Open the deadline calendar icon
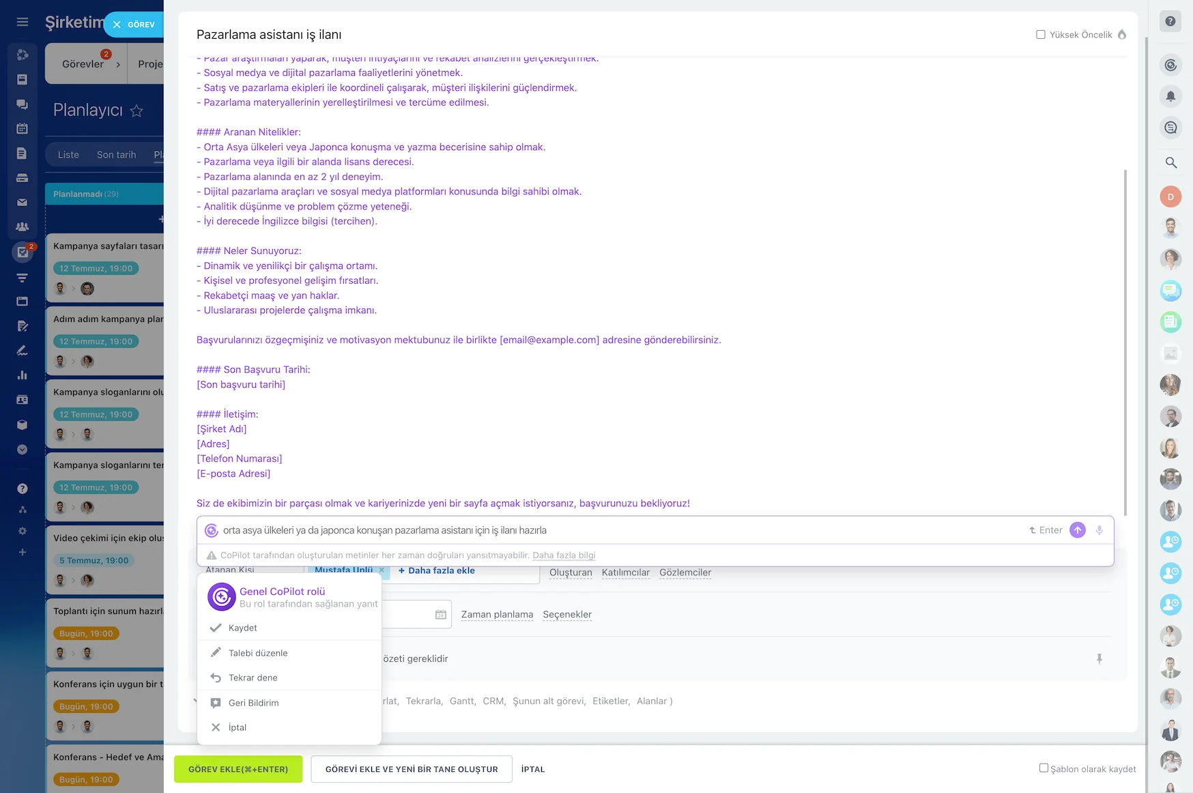1193x793 pixels. (x=441, y=615)
